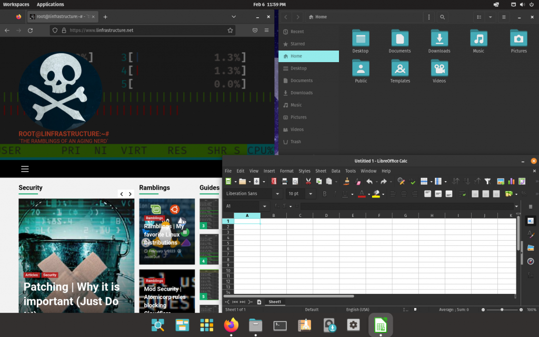Screen dimensions: 539x337
Task: Click the search icon in Files window
Action: (x=442, y=17)
